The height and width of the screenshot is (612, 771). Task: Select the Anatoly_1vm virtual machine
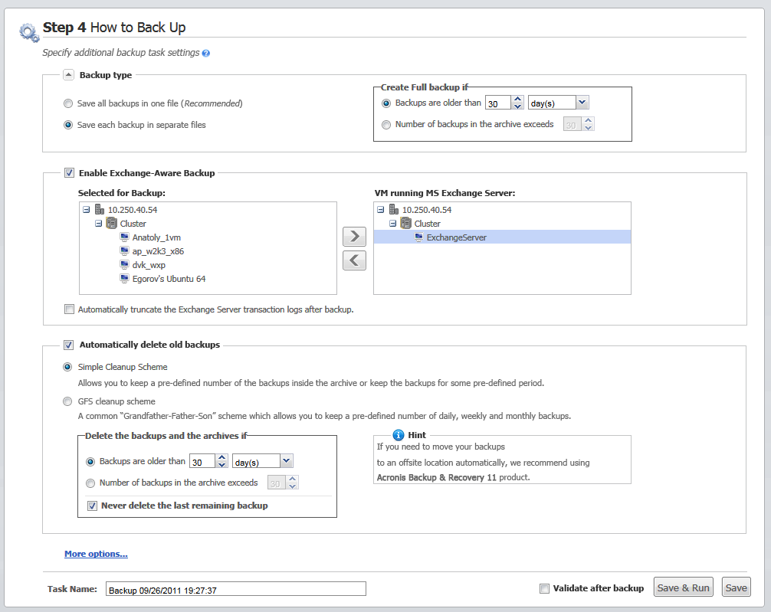156,237
